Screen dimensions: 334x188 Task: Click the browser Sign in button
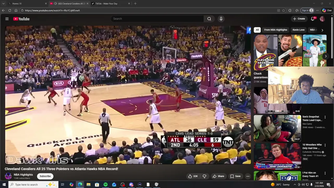click(307, 10)
